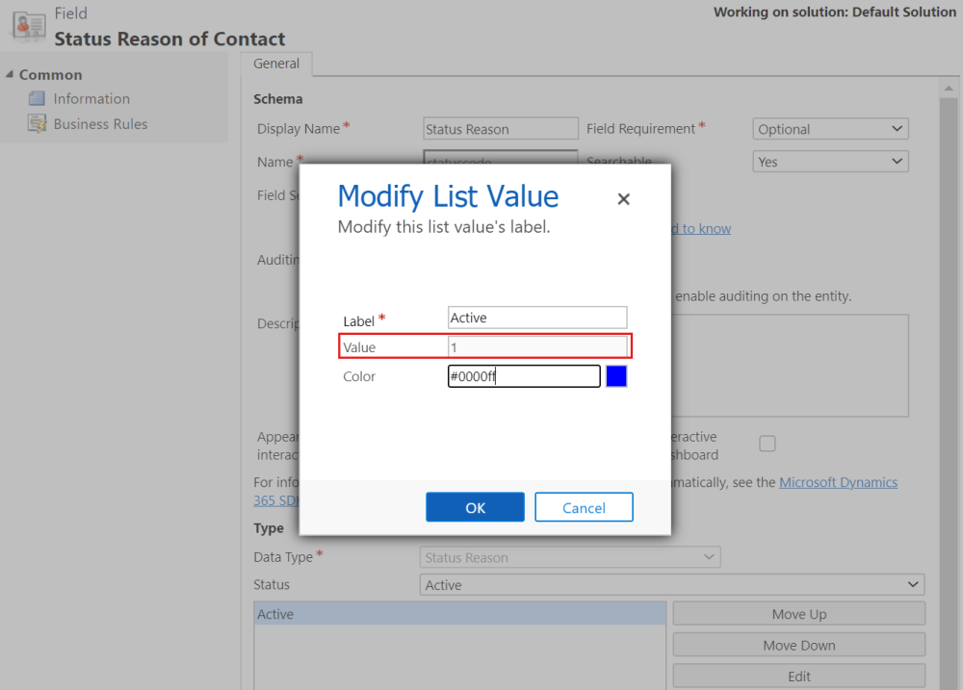
Task: Switch to the General tab
Action: coord(276,64)
